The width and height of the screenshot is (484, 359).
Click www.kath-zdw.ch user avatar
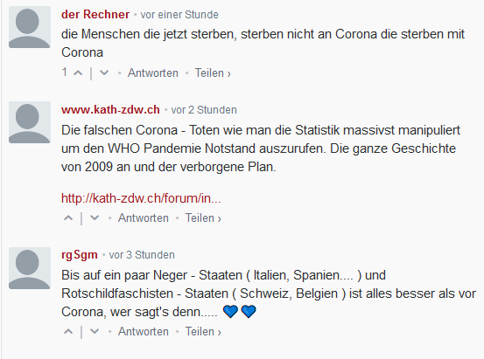pyautogui.click(x=30, y=122)
